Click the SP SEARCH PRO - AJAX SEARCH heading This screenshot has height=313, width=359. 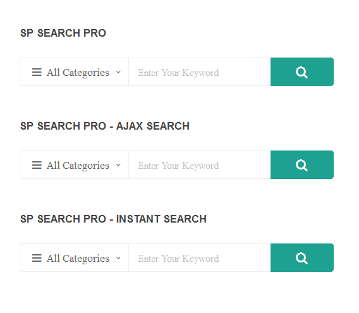105,126
